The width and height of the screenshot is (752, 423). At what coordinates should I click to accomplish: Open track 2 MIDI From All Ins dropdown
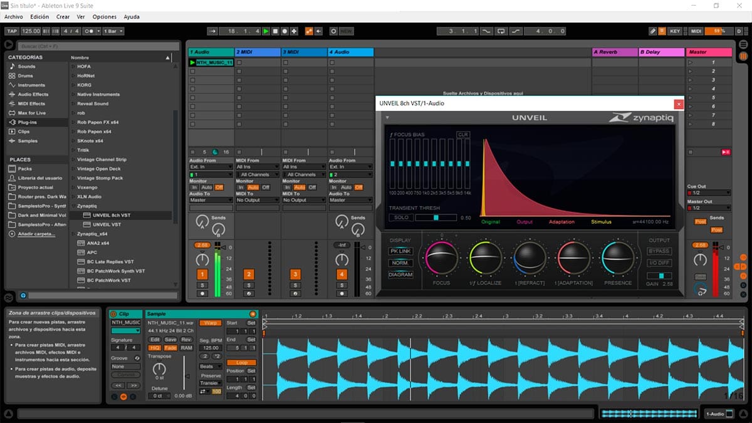point(257,167)
